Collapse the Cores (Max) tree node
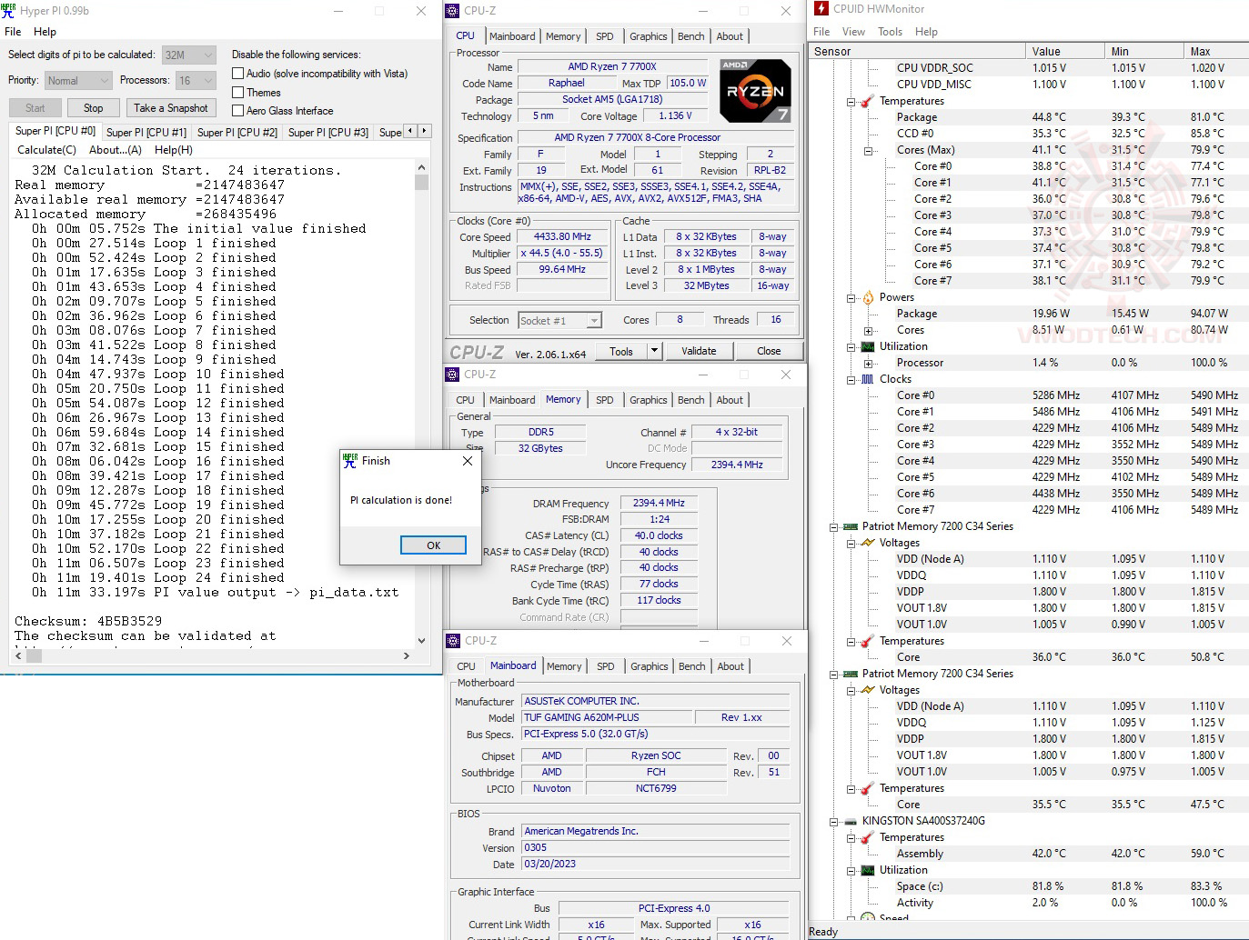 [x=869, y=150]
